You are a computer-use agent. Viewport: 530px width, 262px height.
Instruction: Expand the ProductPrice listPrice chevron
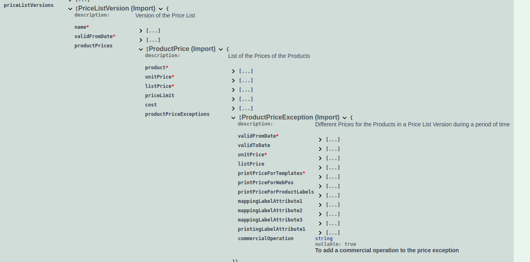pyautogui.click(x=233, y=90)
